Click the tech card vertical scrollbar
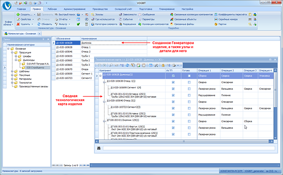283x175 pixels. 275,104
